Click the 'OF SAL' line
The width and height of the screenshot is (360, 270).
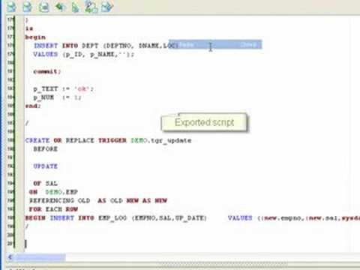point(46,184)
